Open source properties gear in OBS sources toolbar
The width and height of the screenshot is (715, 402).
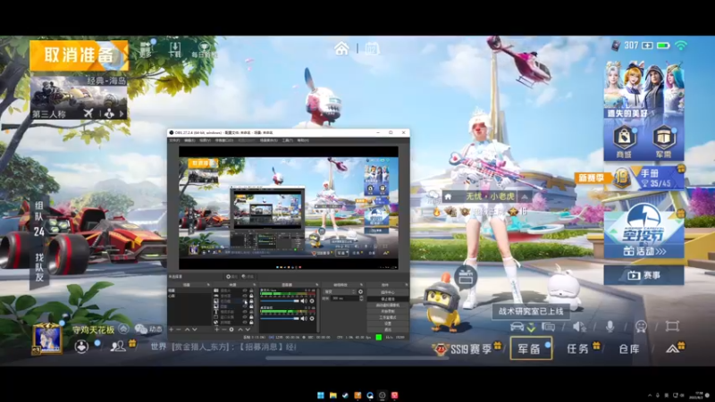[231, 330]
